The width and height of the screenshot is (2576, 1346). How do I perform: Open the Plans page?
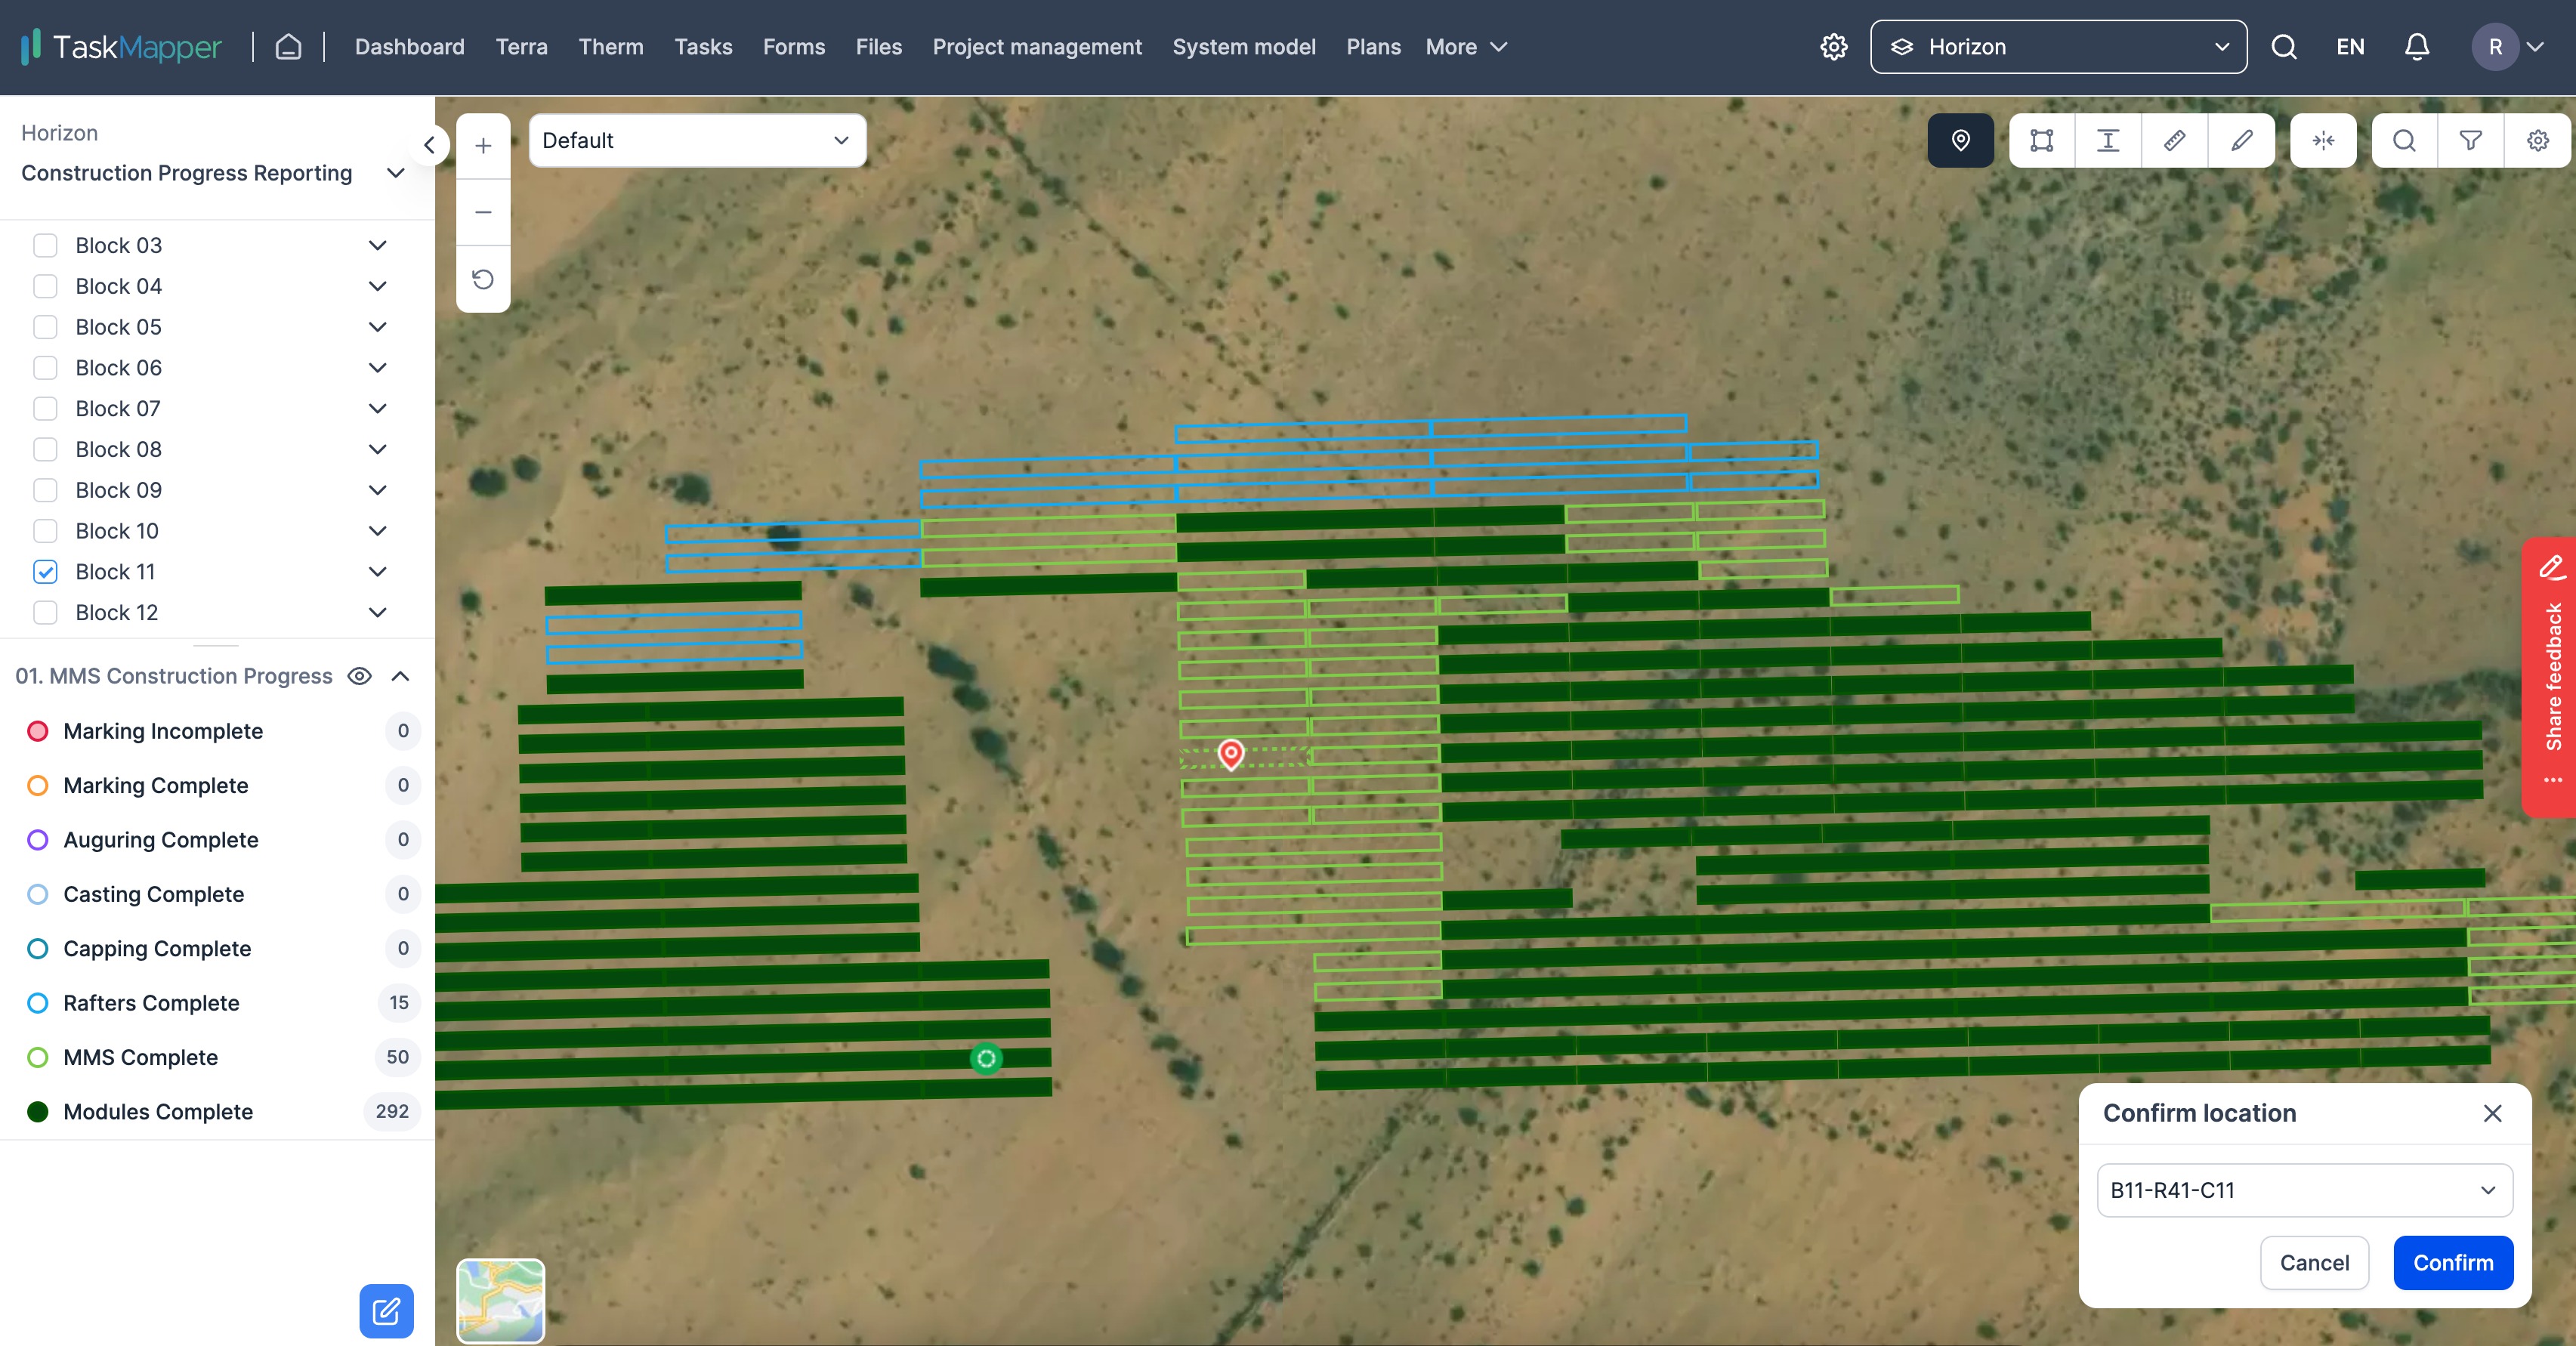click(1373, 47)
